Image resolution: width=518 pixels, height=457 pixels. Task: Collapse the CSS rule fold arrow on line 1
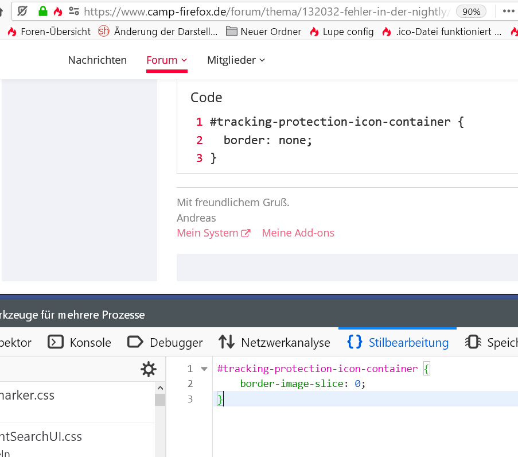[204, 369]
